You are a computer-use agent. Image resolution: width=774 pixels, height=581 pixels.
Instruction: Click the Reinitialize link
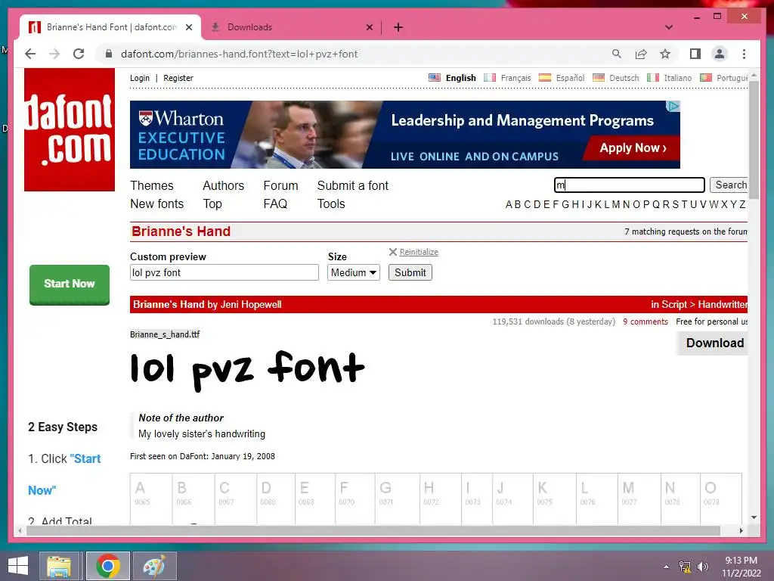(x=419, y=252)
